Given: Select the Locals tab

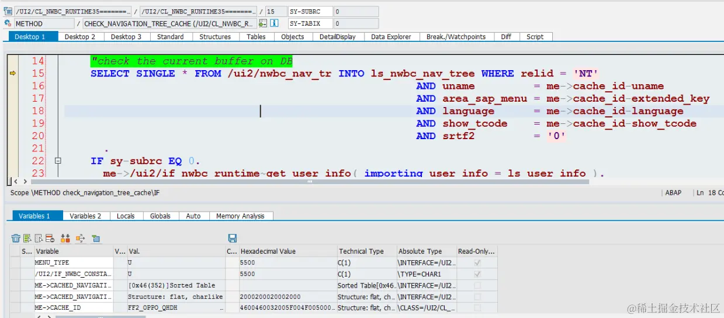Looking at the screenshot, I should [x=126, y=216].
